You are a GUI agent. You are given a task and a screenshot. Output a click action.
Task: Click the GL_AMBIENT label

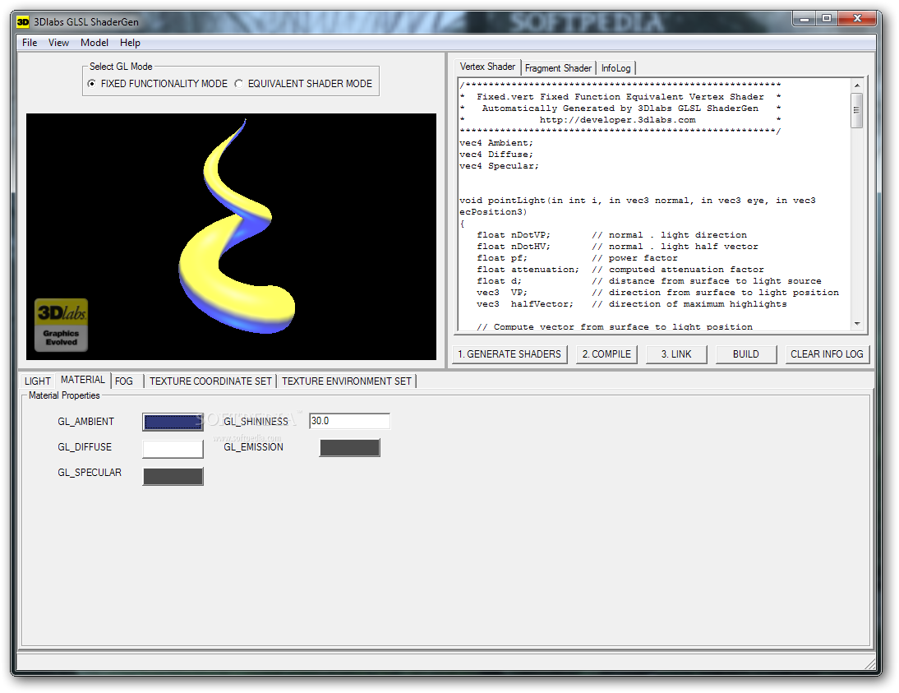[x=86, y=422]
